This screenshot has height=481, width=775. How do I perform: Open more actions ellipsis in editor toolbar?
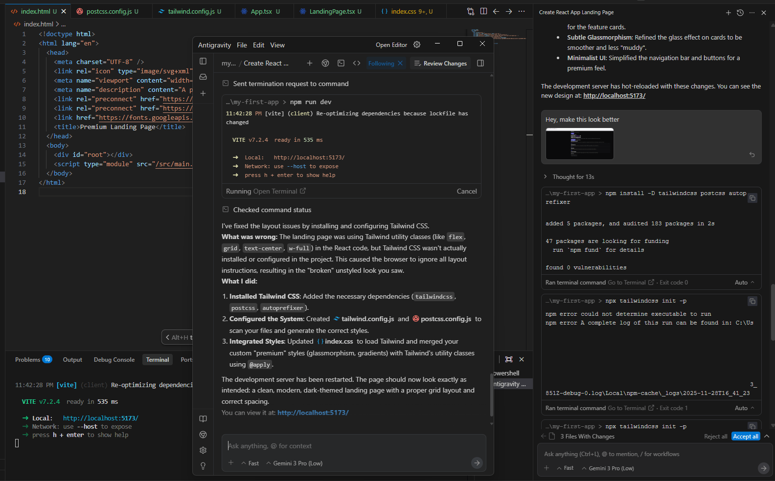(x=522, y=11)
